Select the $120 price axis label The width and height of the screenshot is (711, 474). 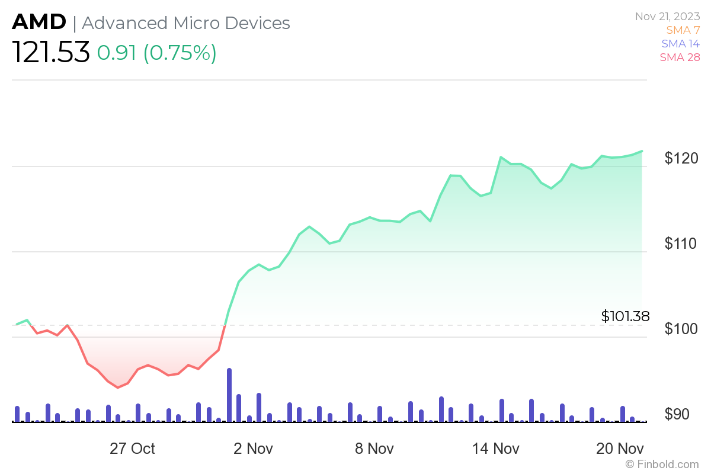(682, 158)
